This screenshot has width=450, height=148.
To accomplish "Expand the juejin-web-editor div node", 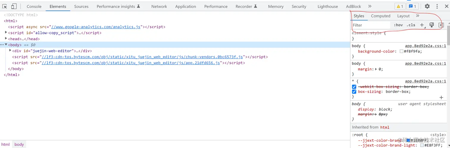I will coord(10,51).
